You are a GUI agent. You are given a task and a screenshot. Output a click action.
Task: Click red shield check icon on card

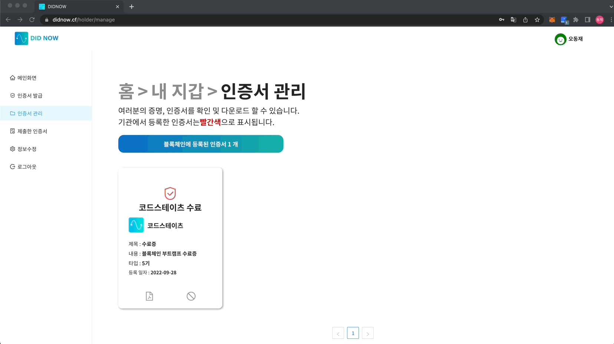170,193
